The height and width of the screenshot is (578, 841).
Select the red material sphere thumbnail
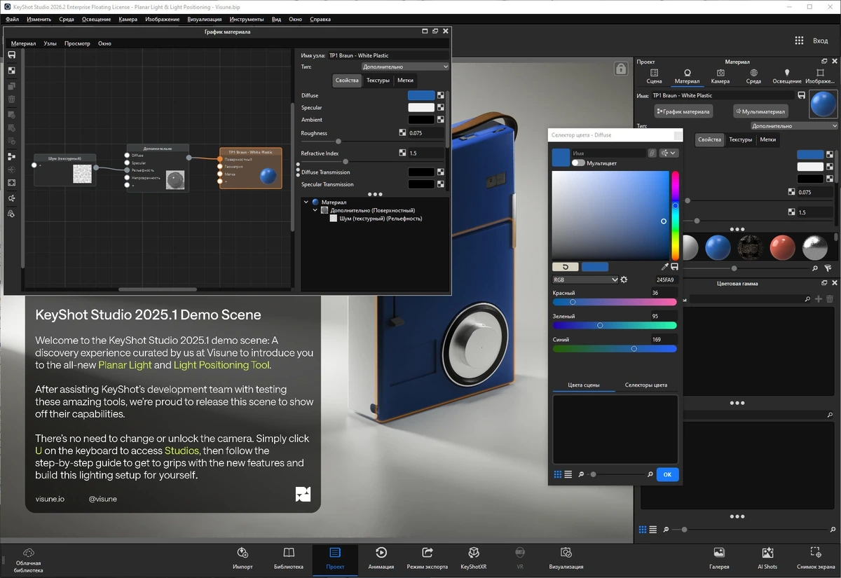click(x=782, y=247)
